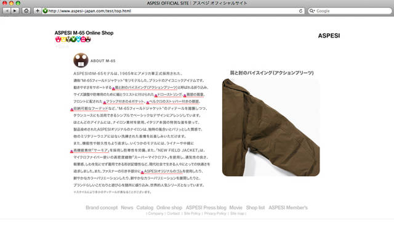The image size is (394, 230).
Task: Open the ベルクロのストッパー underlined link
Action: tap(174, 101)
